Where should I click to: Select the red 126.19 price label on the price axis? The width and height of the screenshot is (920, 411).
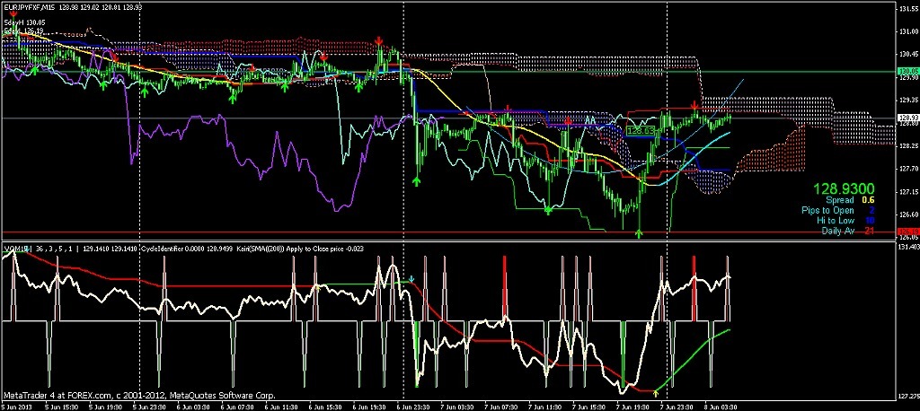pos(907,232)
